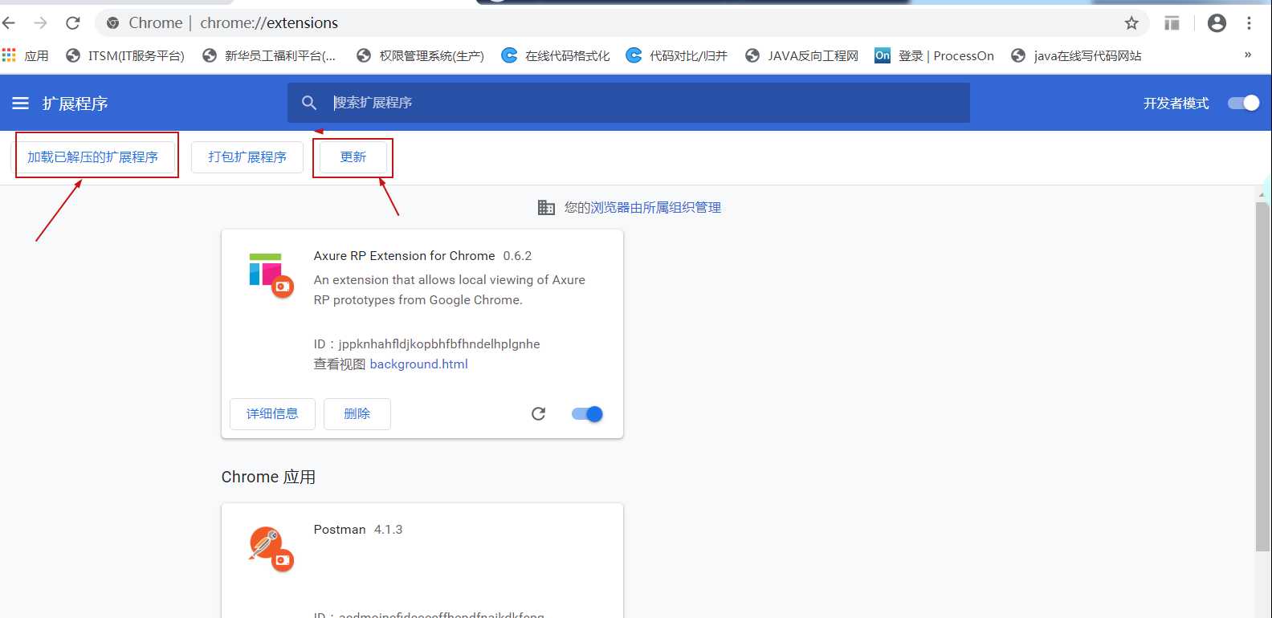Click 加载已解压的扩展程序 button

point(93,157)
